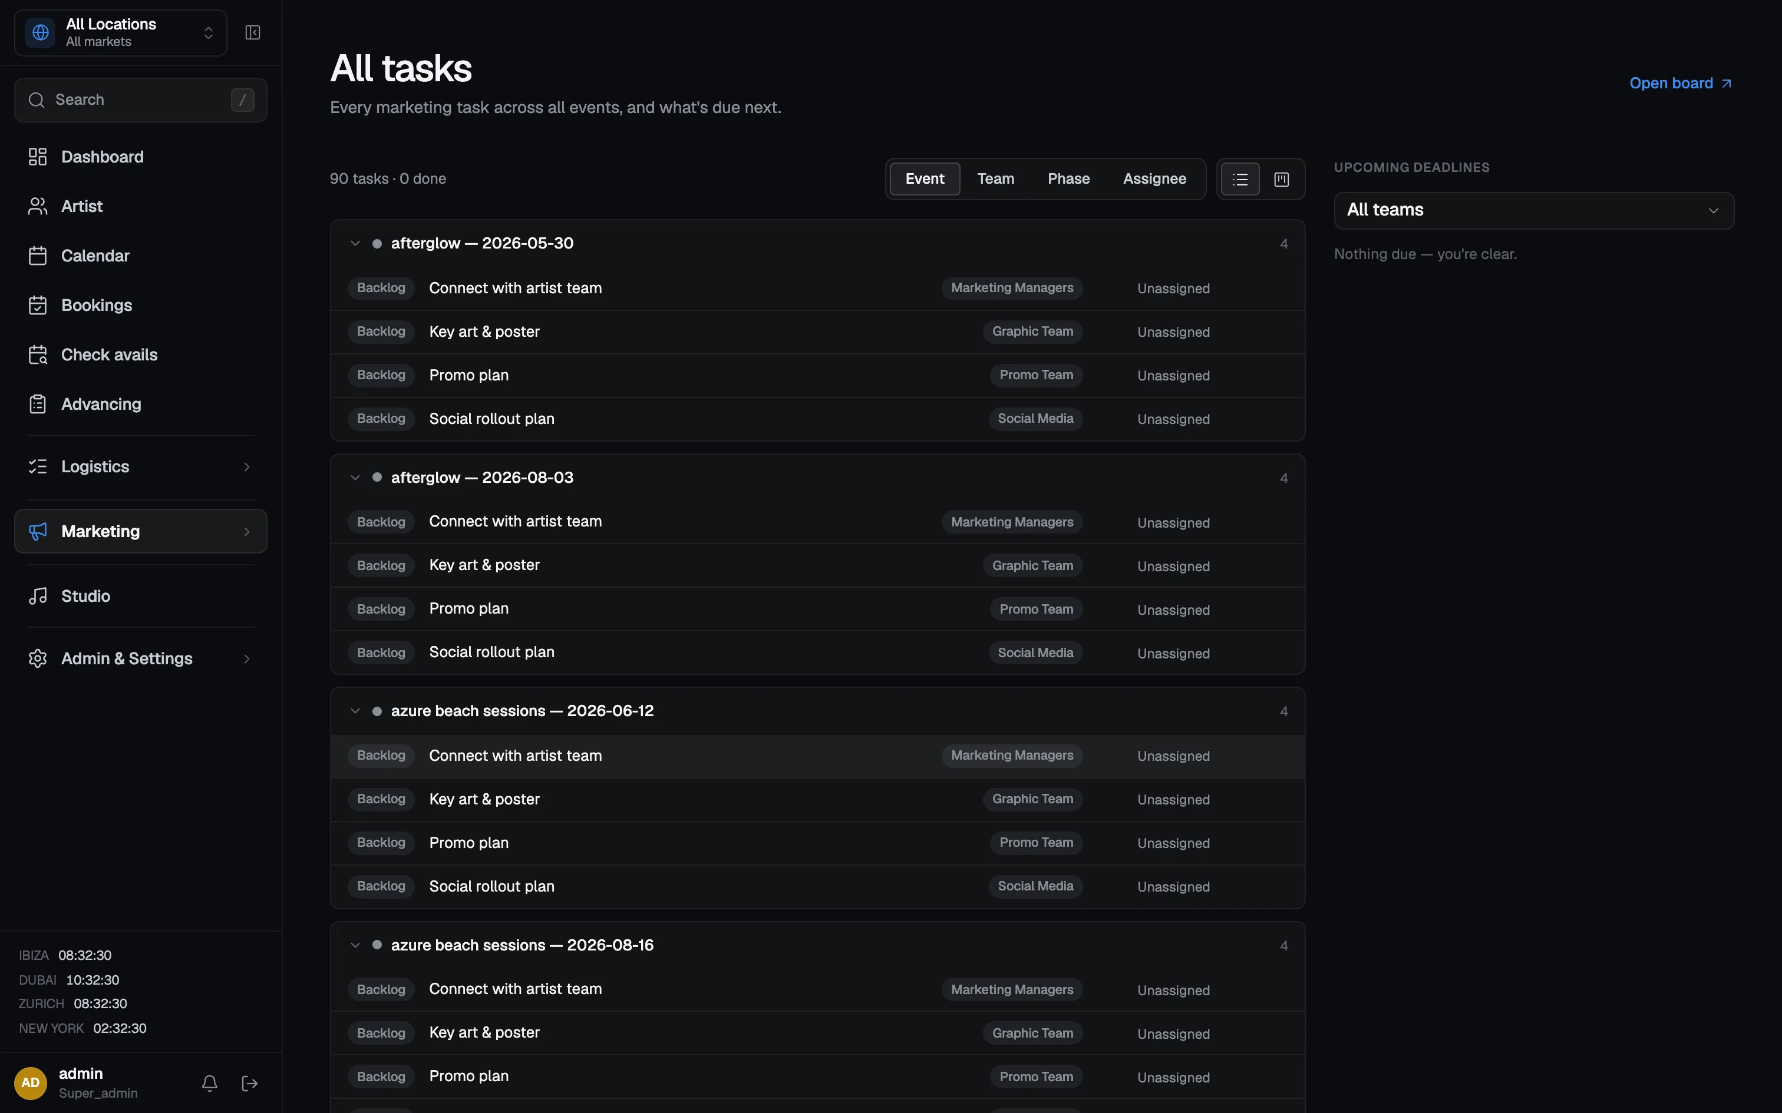1782x1113 pixels.
Task: Click the magnifier icon in the search box
Action: point(37,100)
